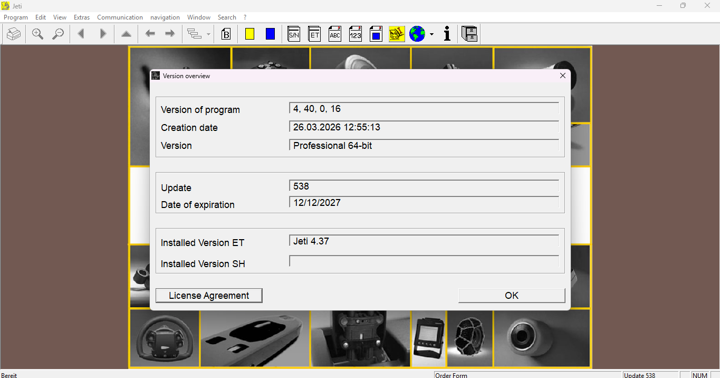
Task: Click the zoom out magnifier icon
Action: 58,34
